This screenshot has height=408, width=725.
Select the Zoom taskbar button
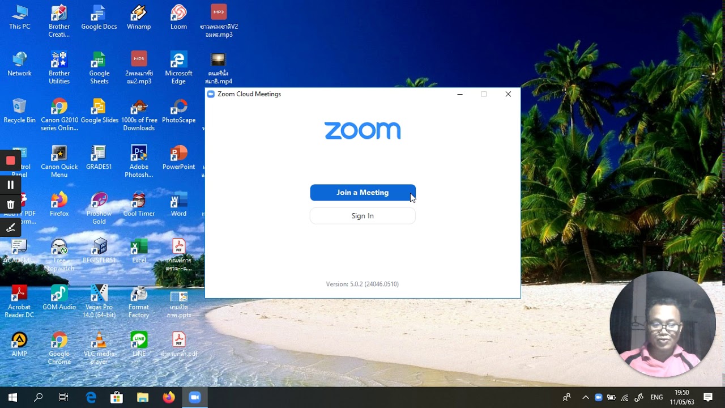pos(195,397)
